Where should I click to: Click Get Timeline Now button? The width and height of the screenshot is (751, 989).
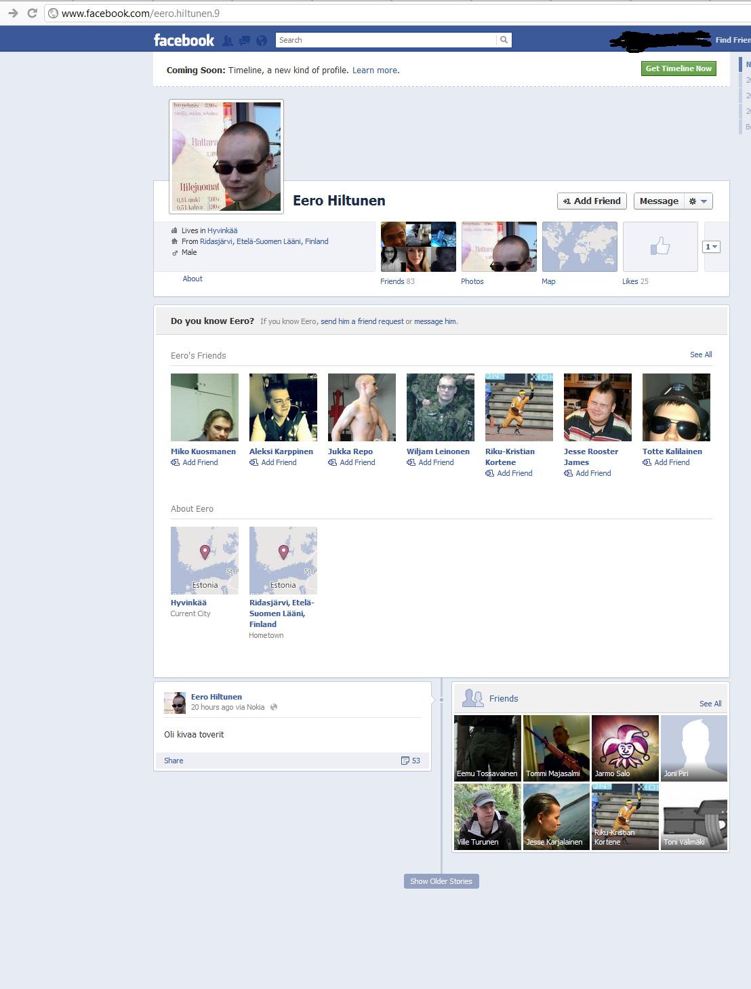(x=678, y=68)
